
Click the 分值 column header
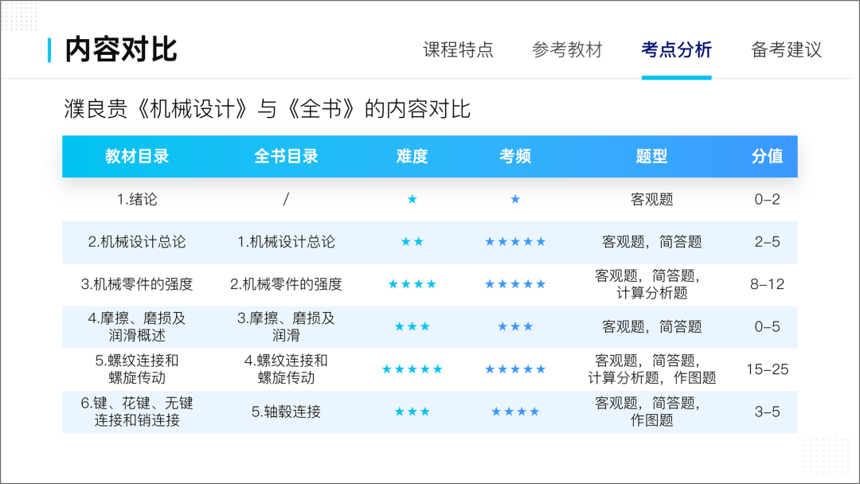click(x=767, y=156)
